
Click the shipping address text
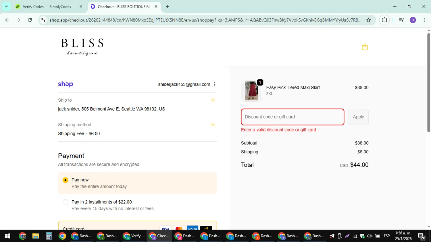point(111,109)
